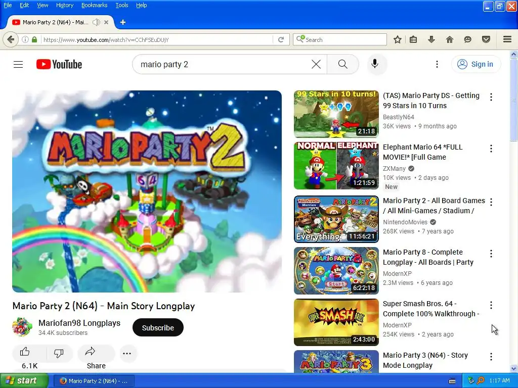Open the YouTube guide hamburger menu

[18, 64]
